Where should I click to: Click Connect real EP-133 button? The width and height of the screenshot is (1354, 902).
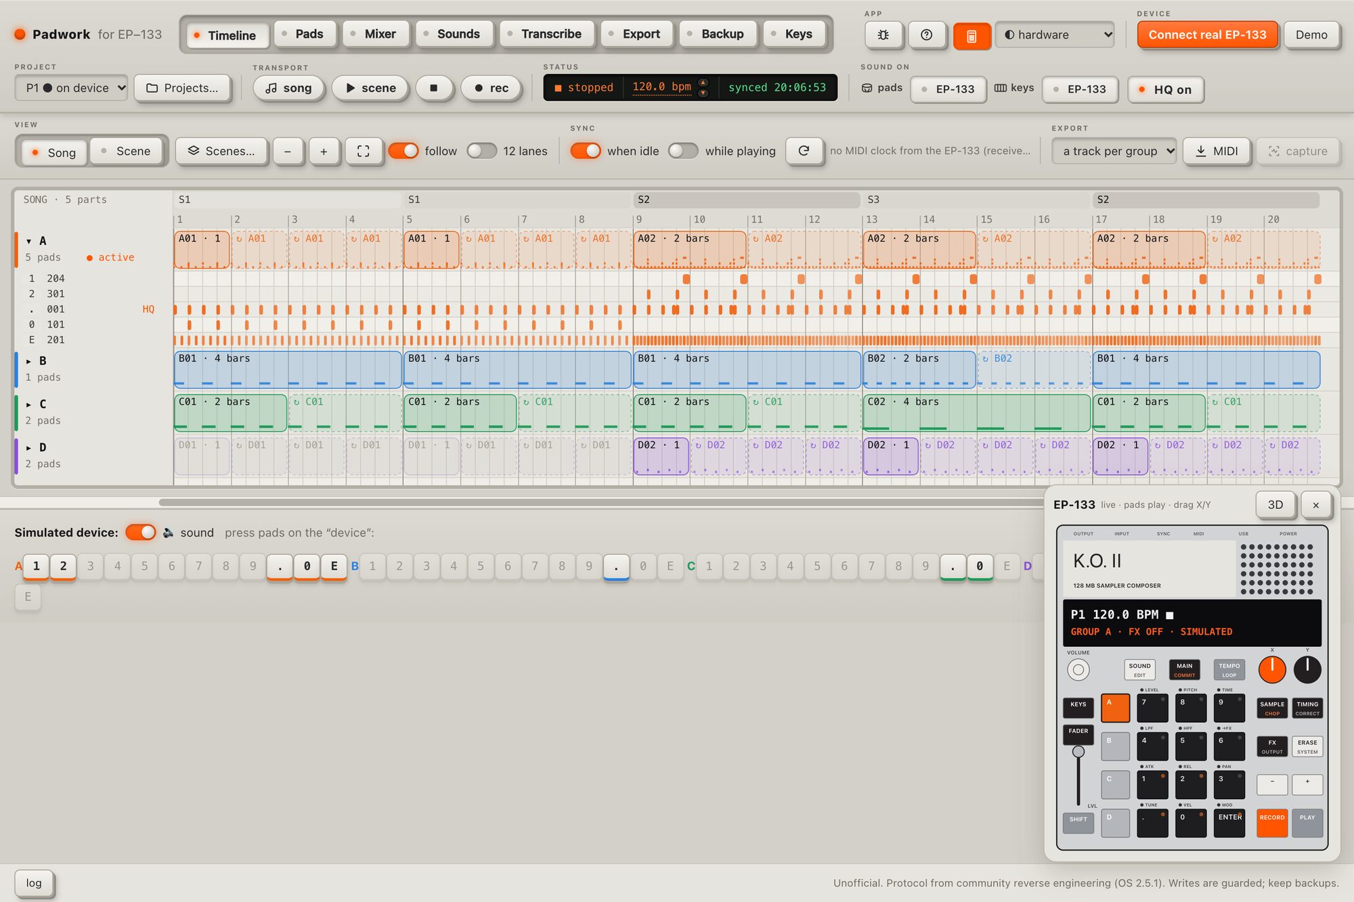click(x=1207, y=35)
